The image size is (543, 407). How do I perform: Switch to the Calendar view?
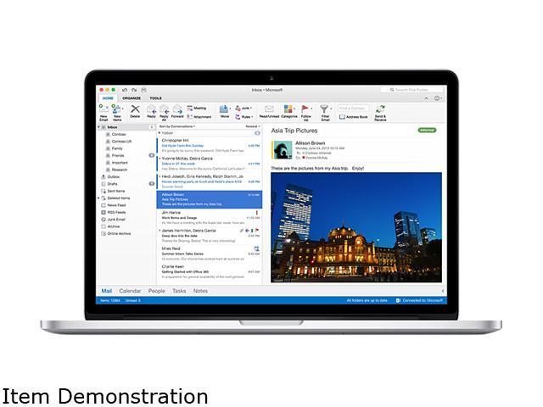(130, 291)
